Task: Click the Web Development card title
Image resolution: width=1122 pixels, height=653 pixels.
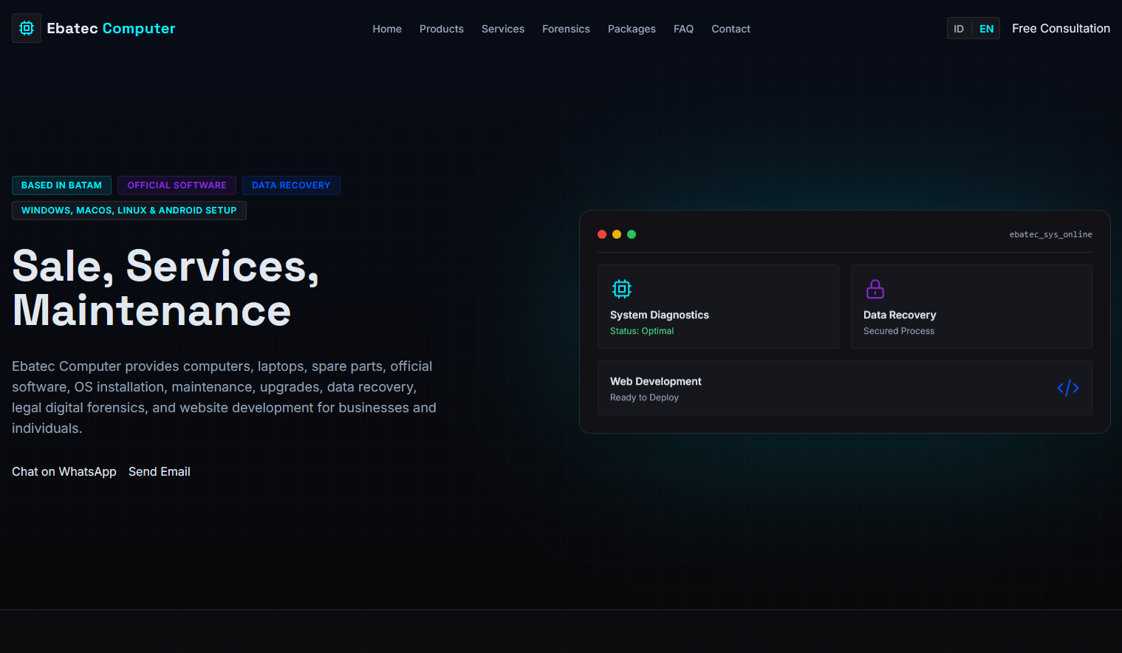Action: [656, 381]
